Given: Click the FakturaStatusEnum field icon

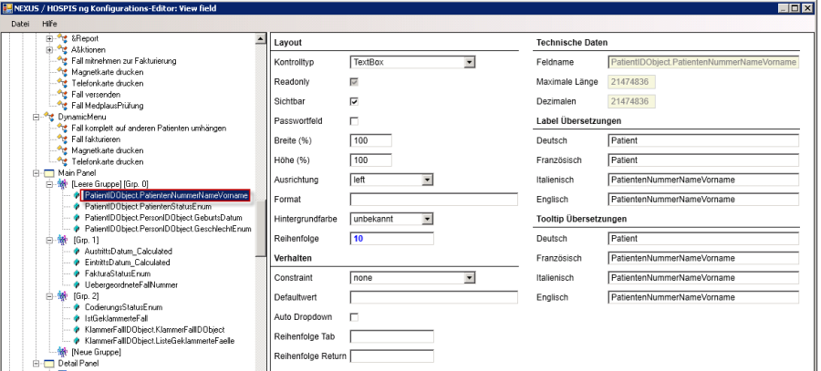Looking at the screenshot, I should (77, 273).
